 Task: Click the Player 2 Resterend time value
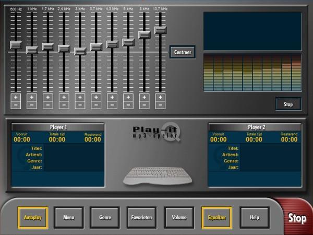point(289,139)
